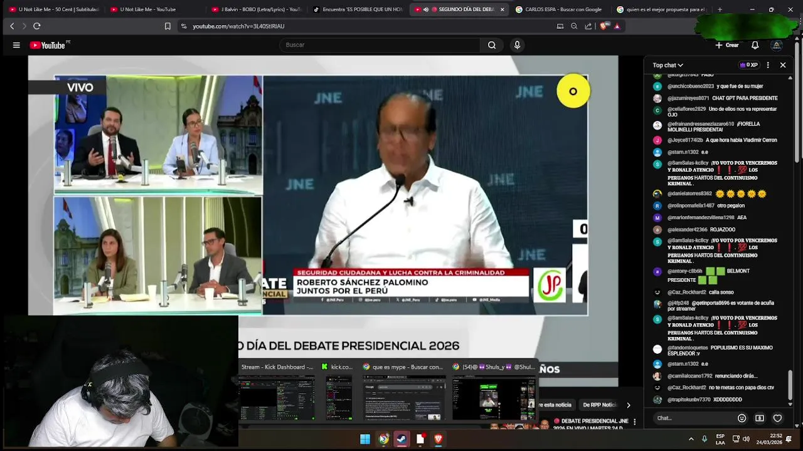Switch to 'U Not Like Me - 50 Cent' tab

54,9
